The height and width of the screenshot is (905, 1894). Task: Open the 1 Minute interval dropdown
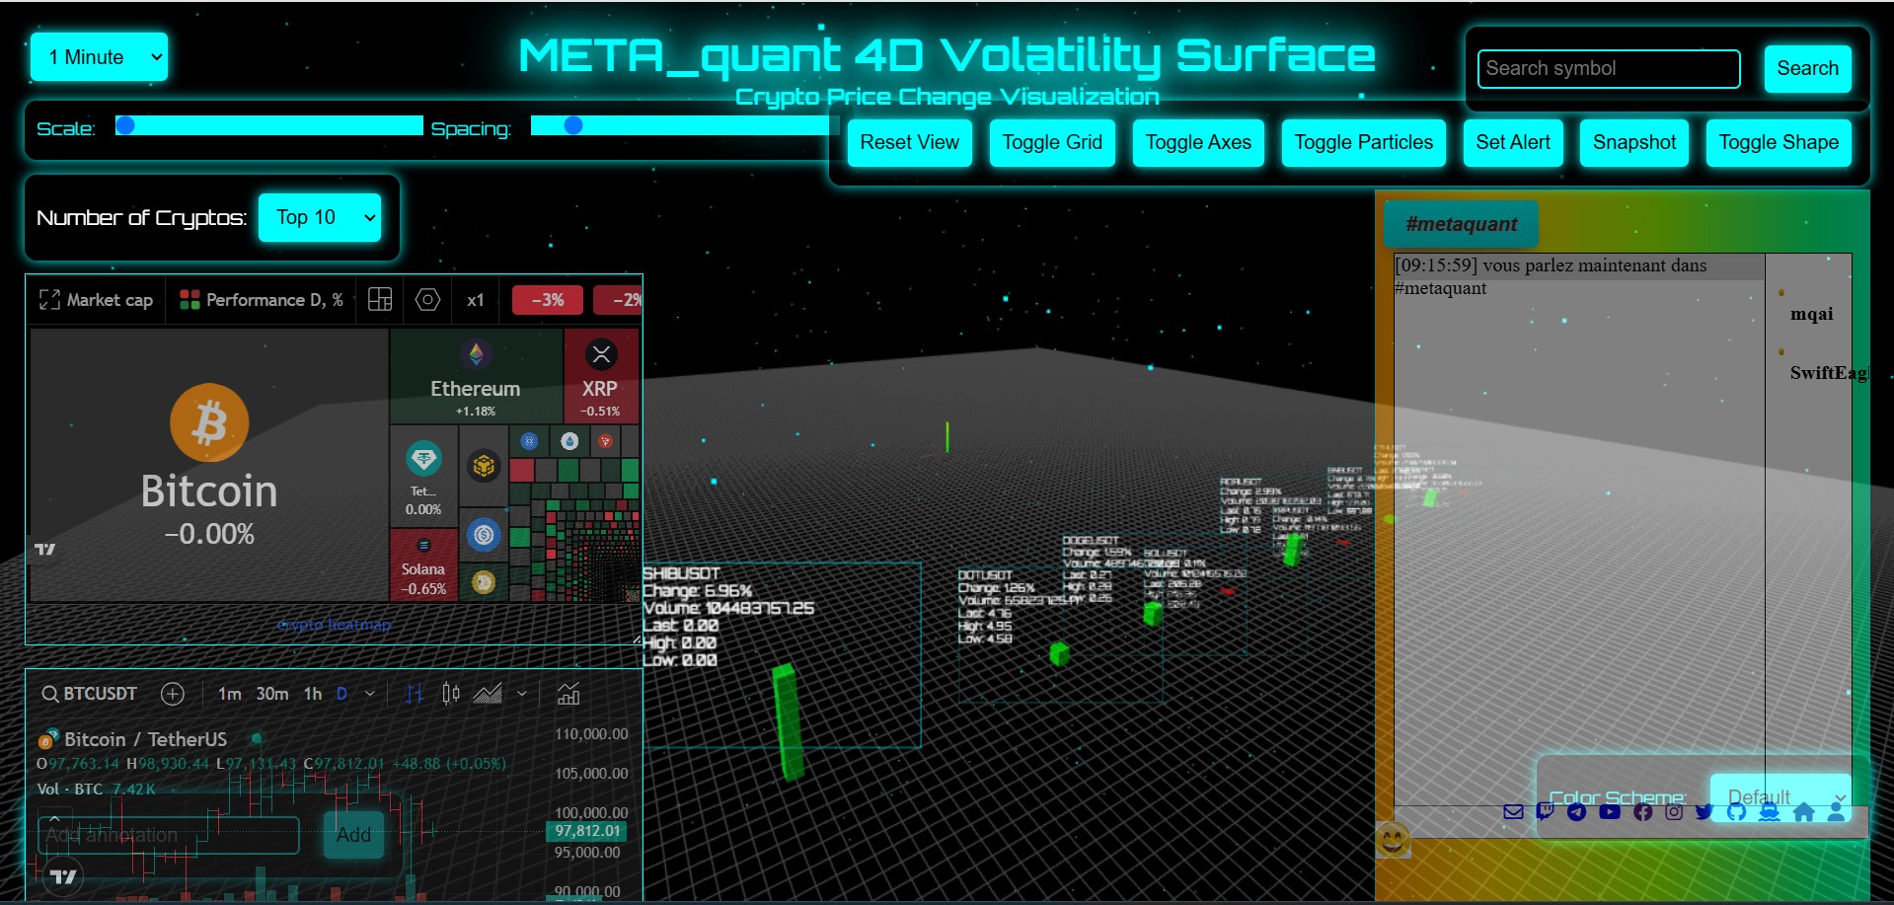[99, 57]
